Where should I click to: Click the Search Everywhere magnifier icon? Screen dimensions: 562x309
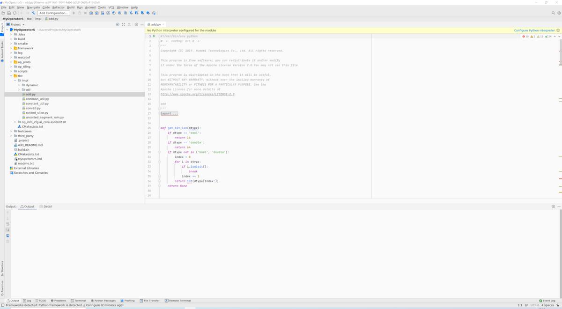(x=553, y=13)
